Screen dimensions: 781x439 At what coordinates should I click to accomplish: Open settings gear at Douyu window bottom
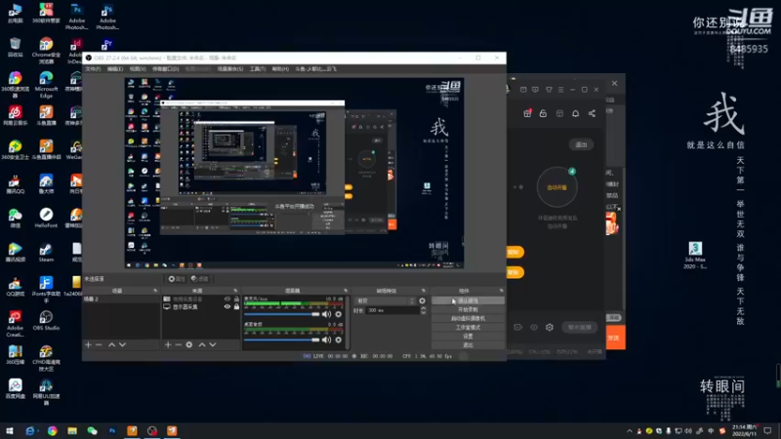[x=550, y=327]
